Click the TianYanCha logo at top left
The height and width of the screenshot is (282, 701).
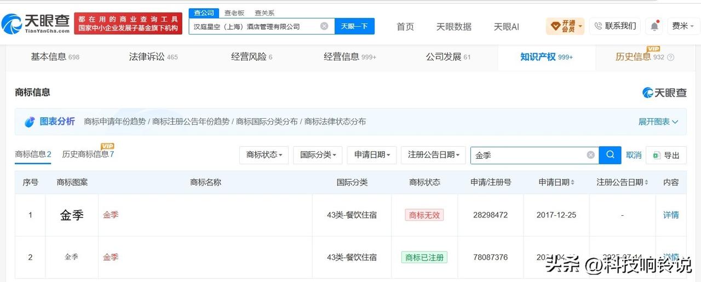point(36,23)
